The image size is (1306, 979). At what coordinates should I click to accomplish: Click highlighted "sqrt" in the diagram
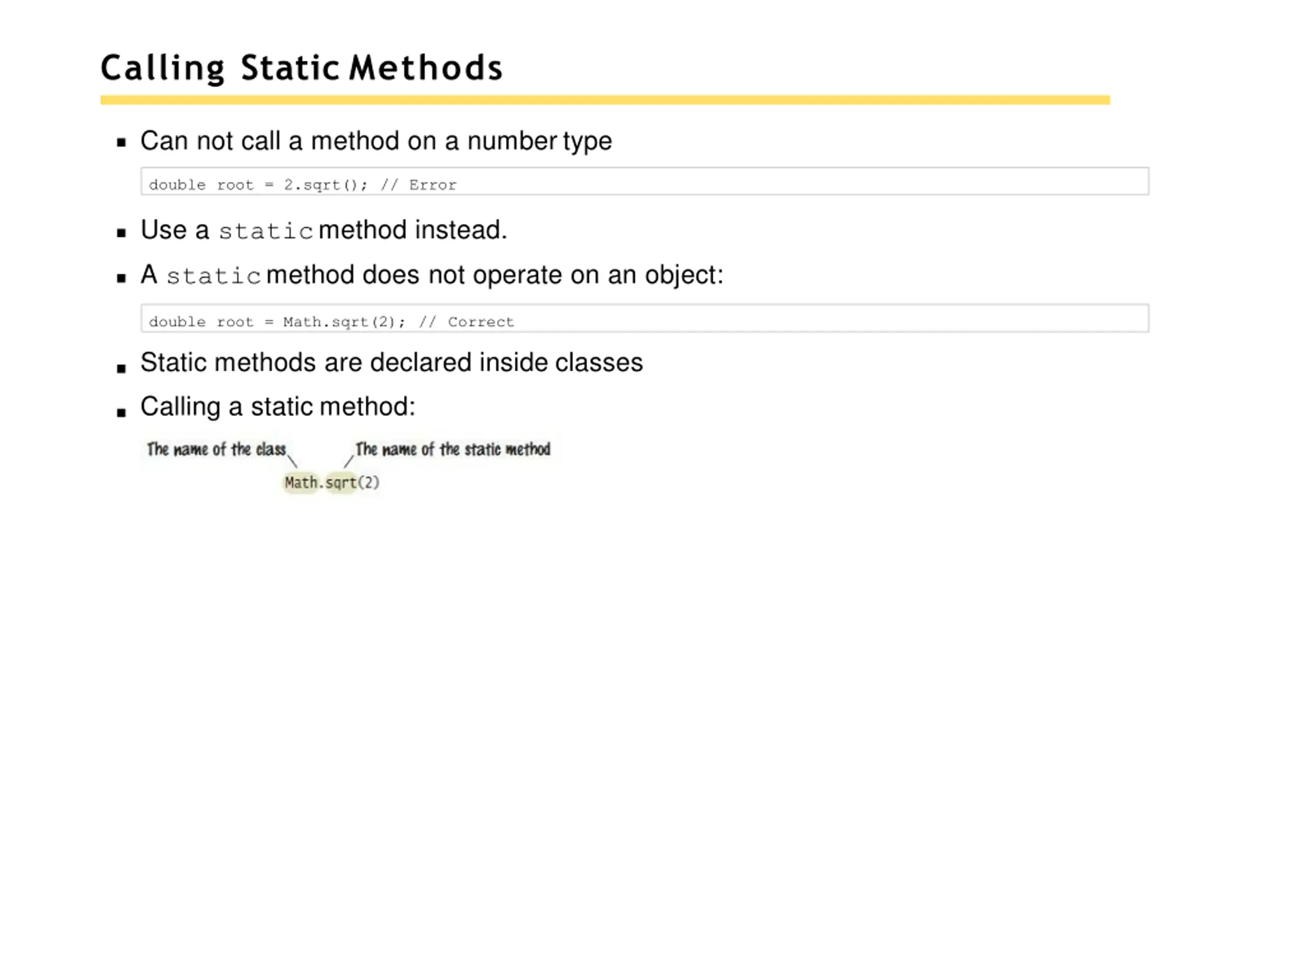341,483
